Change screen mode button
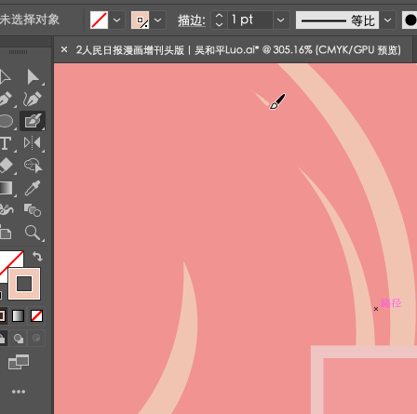 tap(19, 362)
